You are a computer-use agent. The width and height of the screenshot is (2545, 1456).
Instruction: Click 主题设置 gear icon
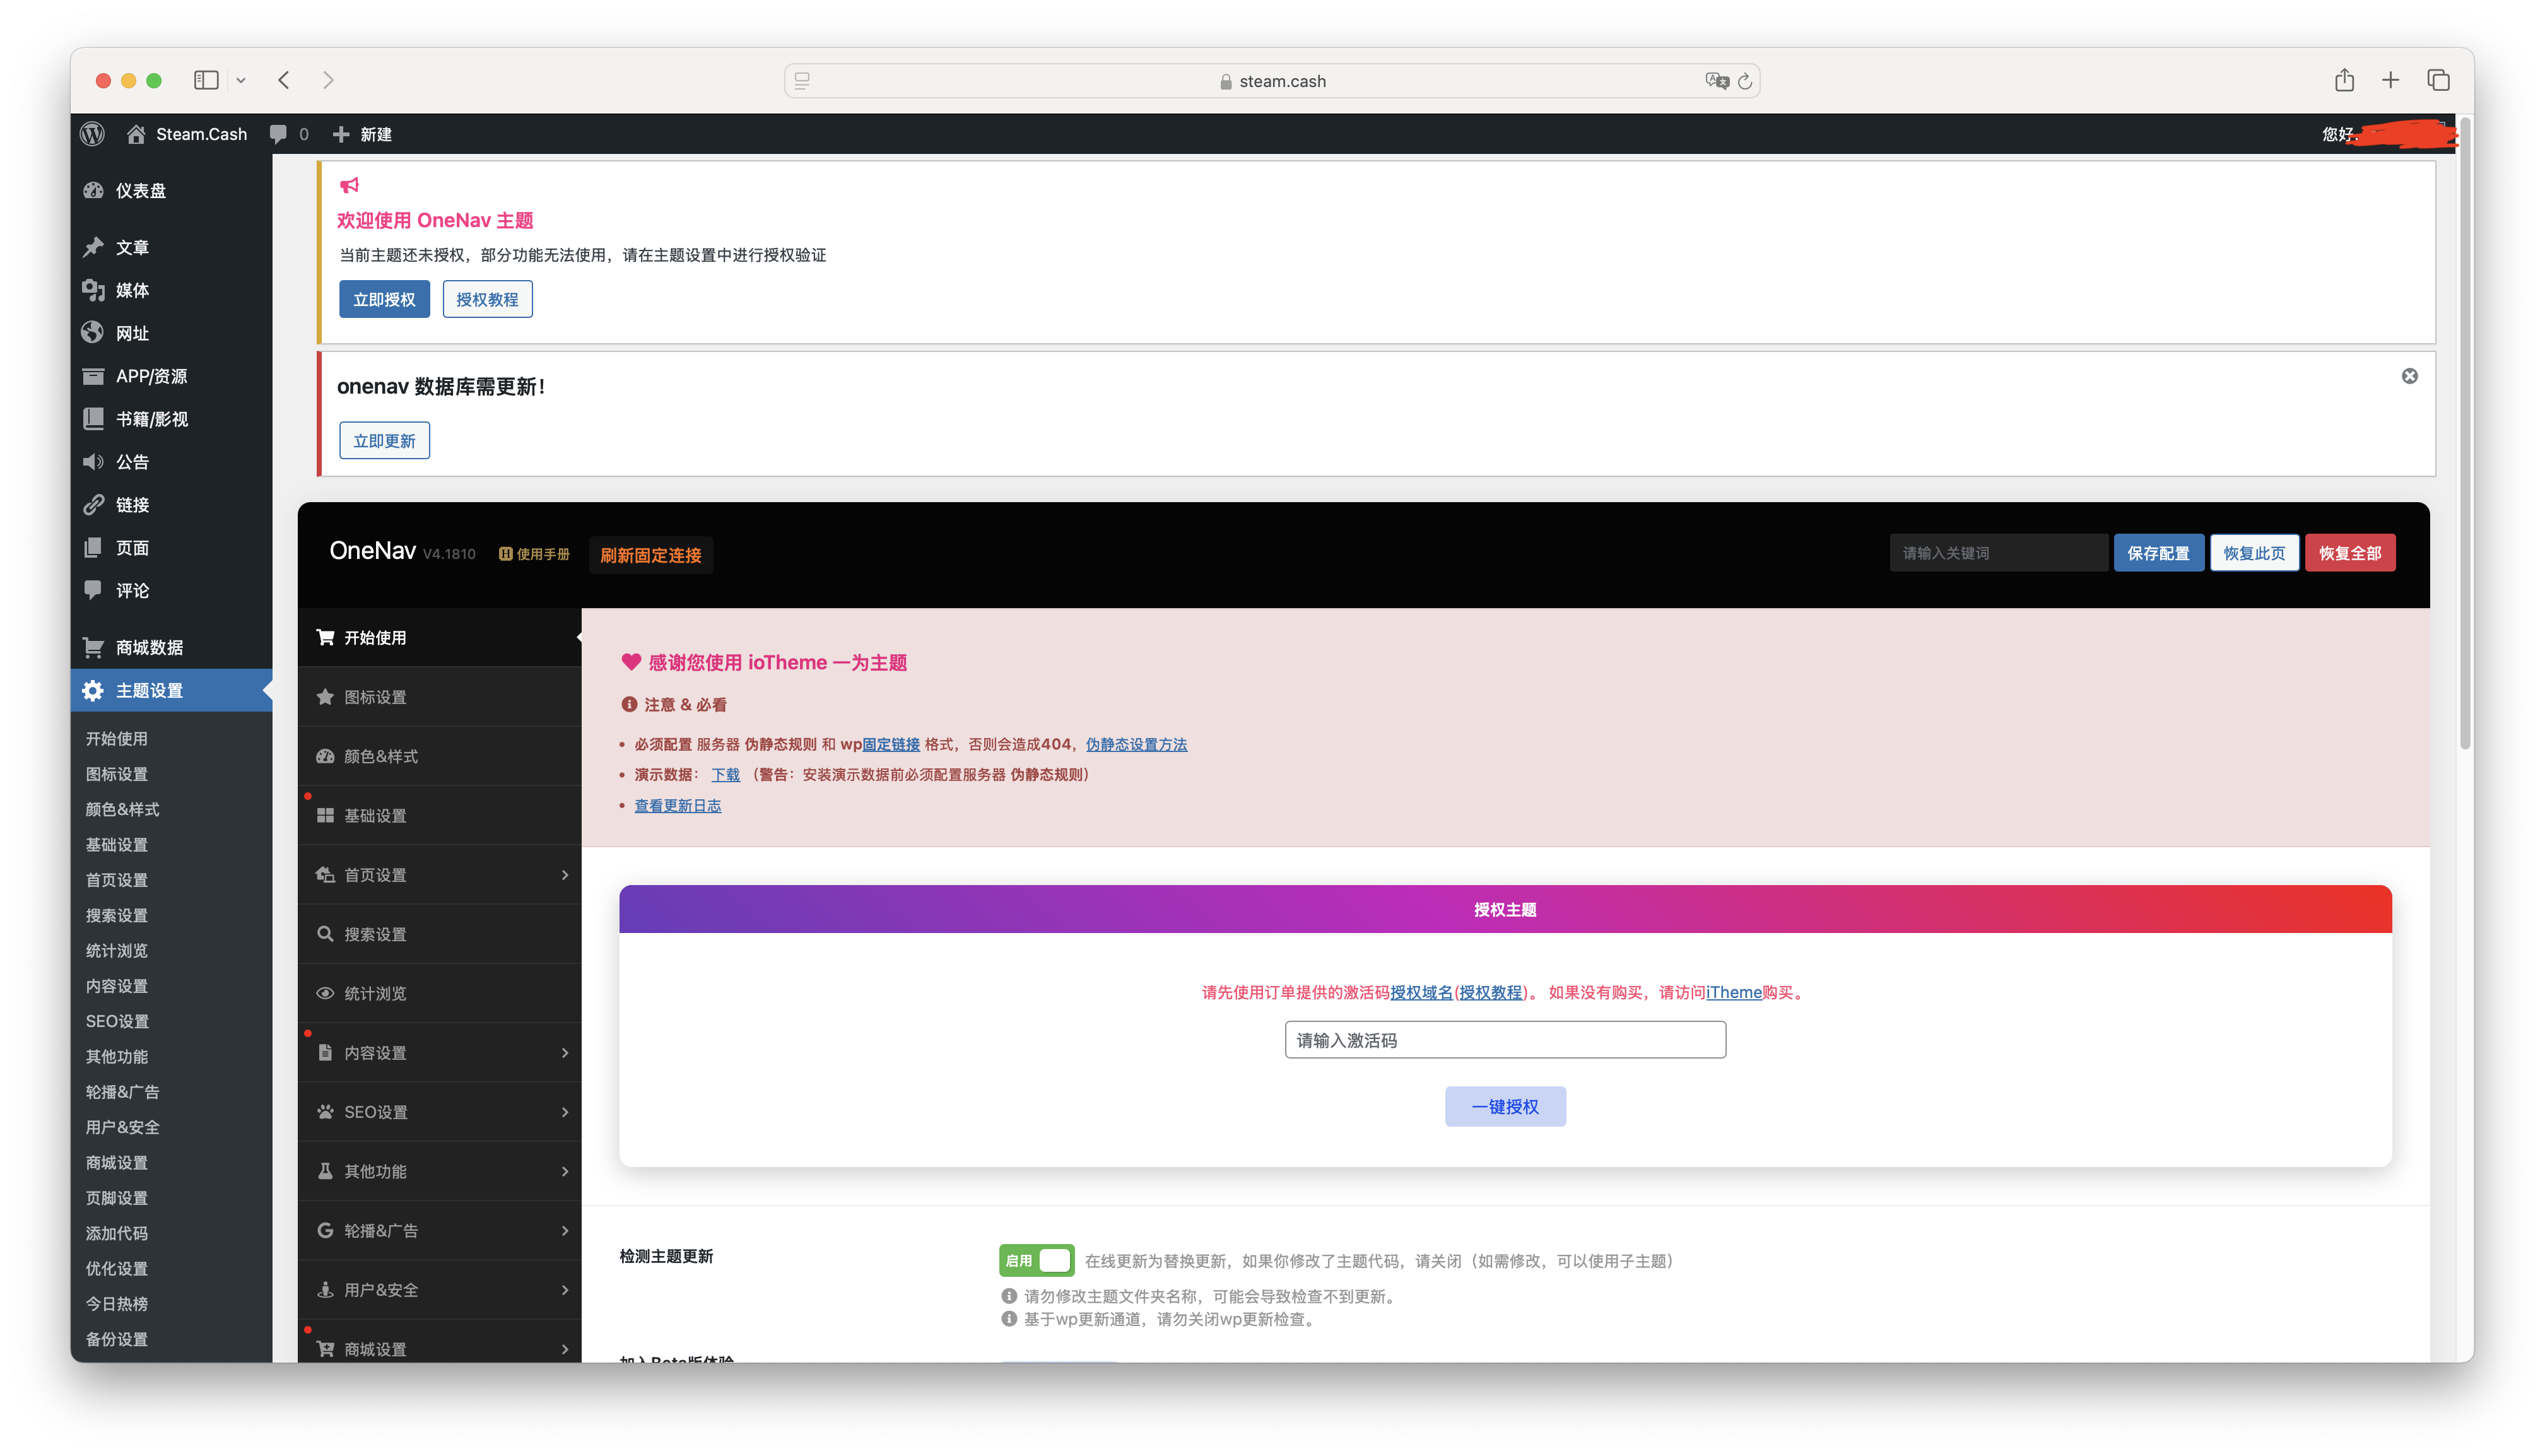tap(94, 690)
